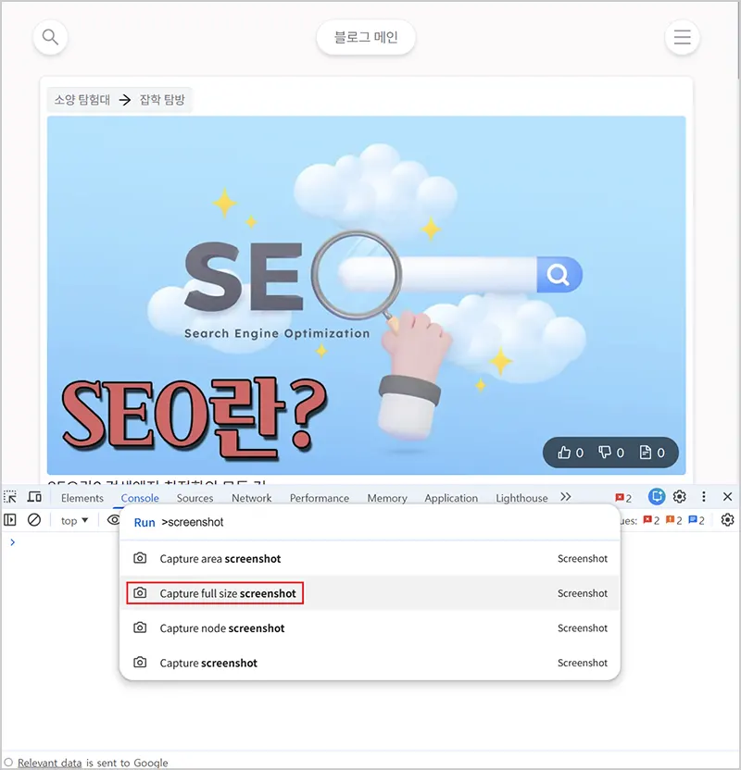Click the Run command input field
741x770 pixels.
click(x=370, y=522)
